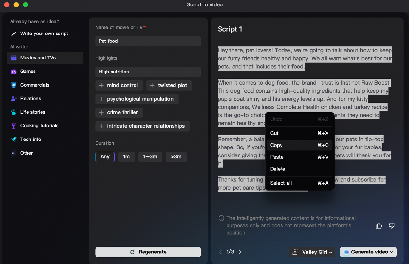Image resolution: width=409 pixels, height=264 pixels.
Task: Give the script a thumbs up
Action: tap(379, 225)
